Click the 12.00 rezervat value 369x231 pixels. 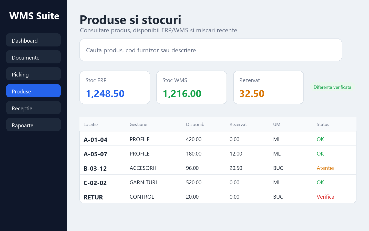[x=236, y=154]
